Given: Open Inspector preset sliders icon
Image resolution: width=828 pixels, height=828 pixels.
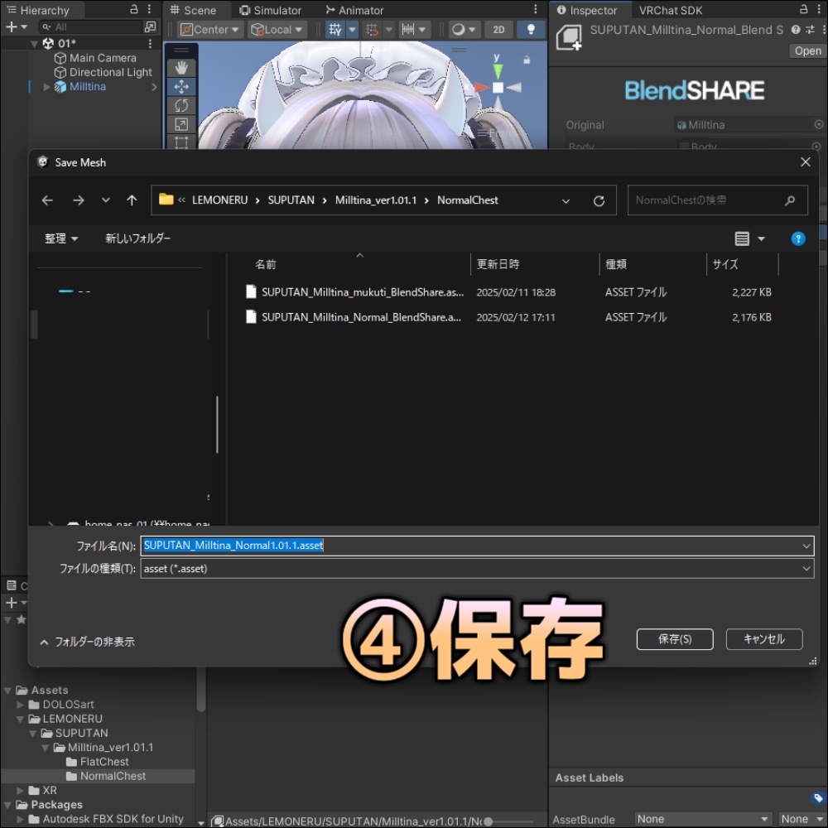Looking at the screenshot, I should [x=810, y=30].
